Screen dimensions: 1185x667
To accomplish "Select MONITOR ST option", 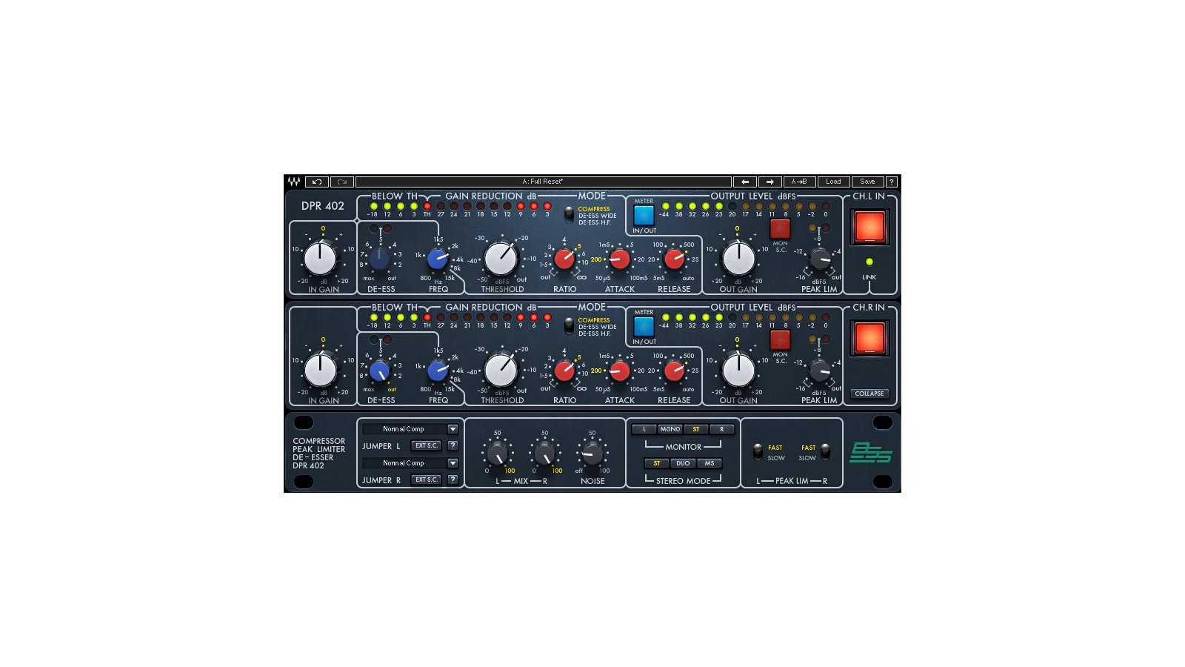I will tap(696, 429).
